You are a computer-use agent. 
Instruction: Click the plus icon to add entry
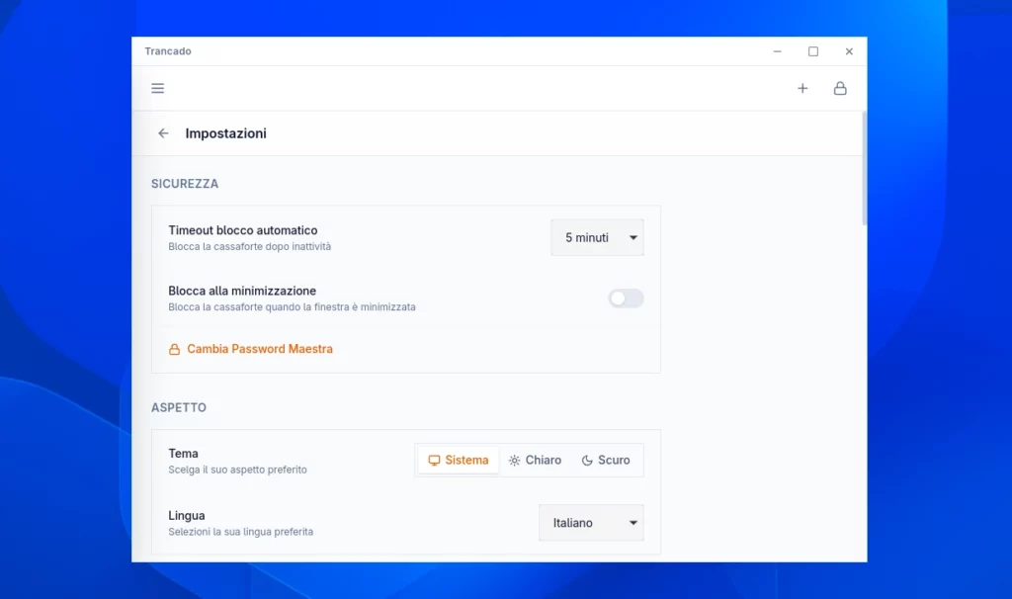click(802, 88)
